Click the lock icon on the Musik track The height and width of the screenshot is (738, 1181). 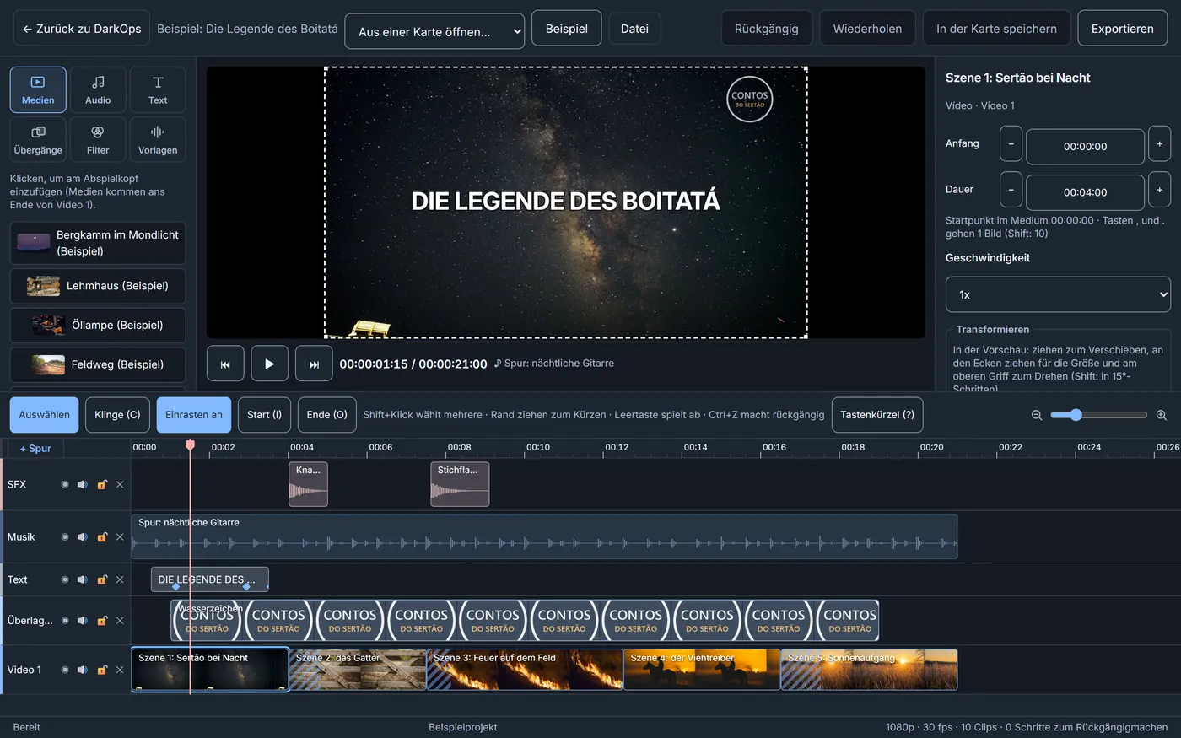(102, 537)
